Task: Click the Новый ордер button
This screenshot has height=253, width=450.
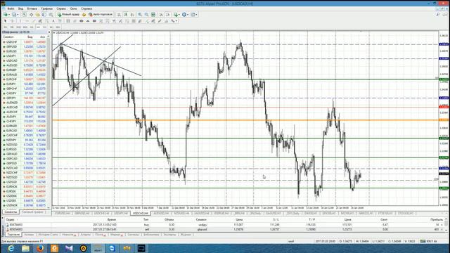Action: click(69, 14)
